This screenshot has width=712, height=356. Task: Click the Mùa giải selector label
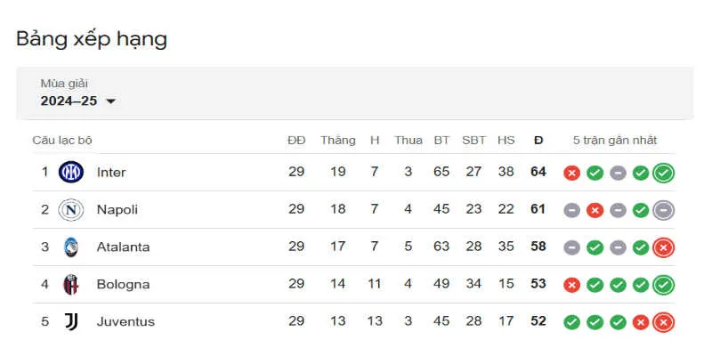click(64, 84)
